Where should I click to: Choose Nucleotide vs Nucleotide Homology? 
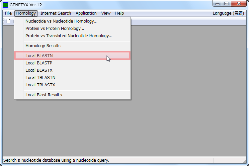[x=72, y=21]
